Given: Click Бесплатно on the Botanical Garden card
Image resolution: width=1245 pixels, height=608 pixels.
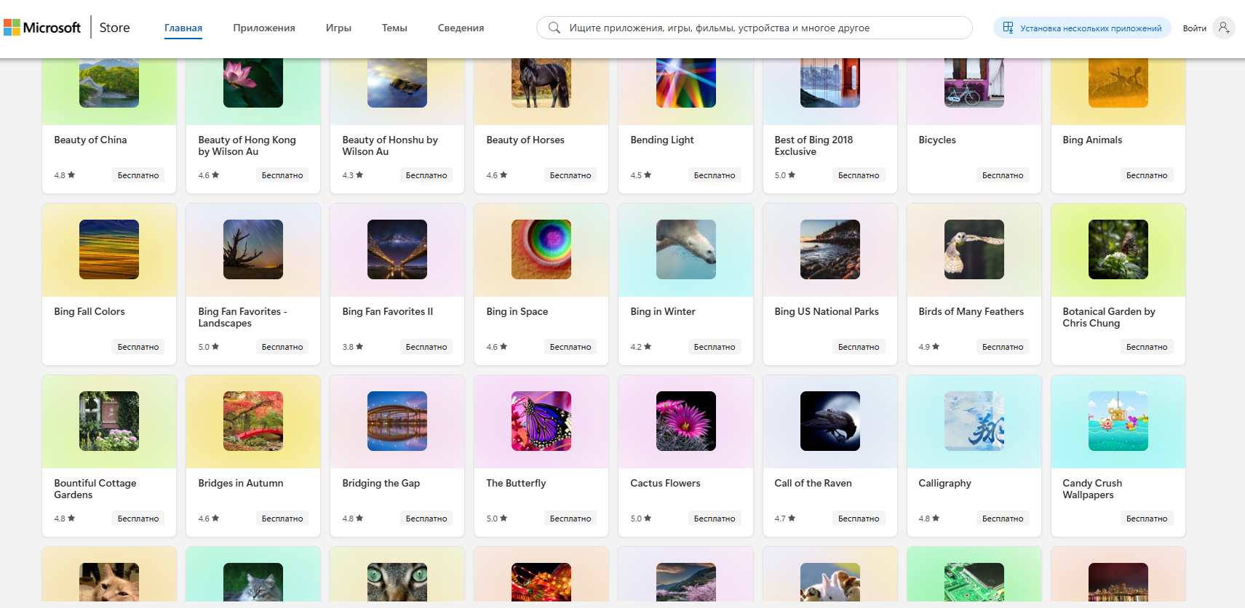Looking at the screenshot, I should tap(1147, 347).
